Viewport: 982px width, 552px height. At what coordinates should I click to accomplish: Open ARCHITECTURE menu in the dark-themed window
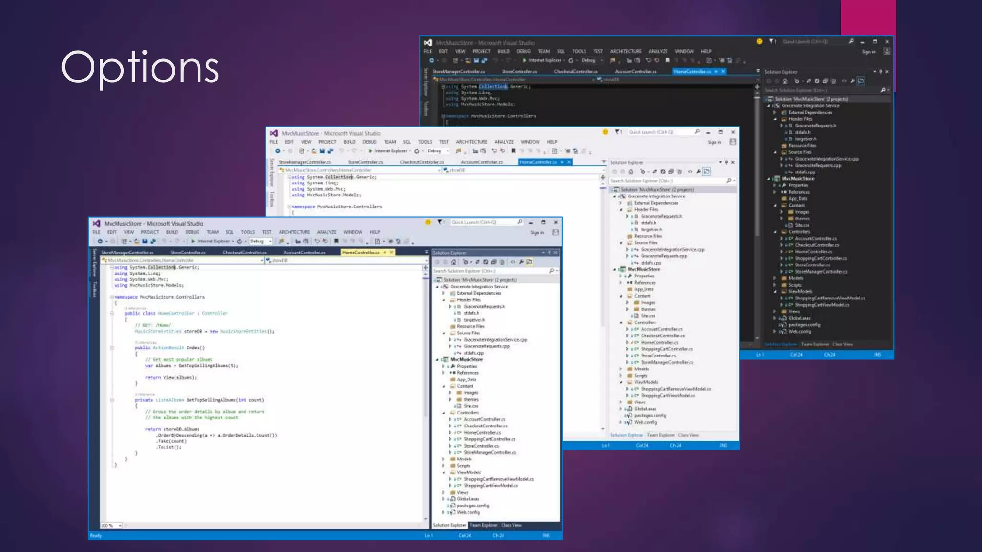coord(625,51)
